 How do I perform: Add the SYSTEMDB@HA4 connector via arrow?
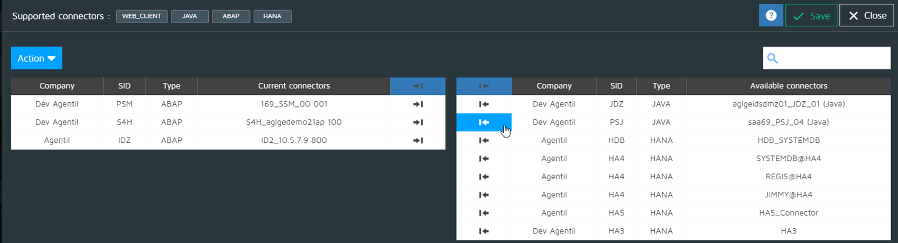click(484, 159)
